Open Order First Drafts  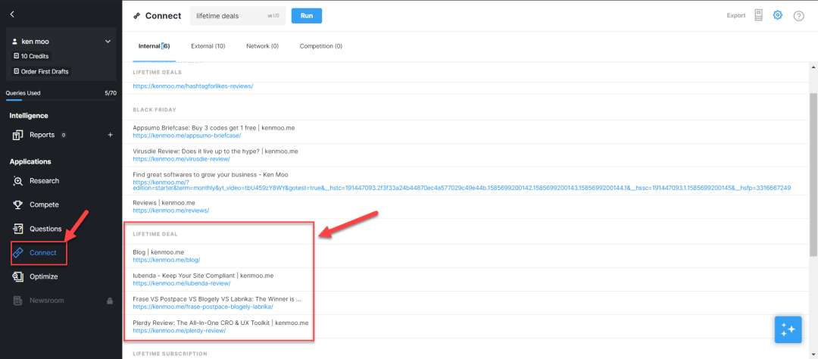click(x=41, y=71)
